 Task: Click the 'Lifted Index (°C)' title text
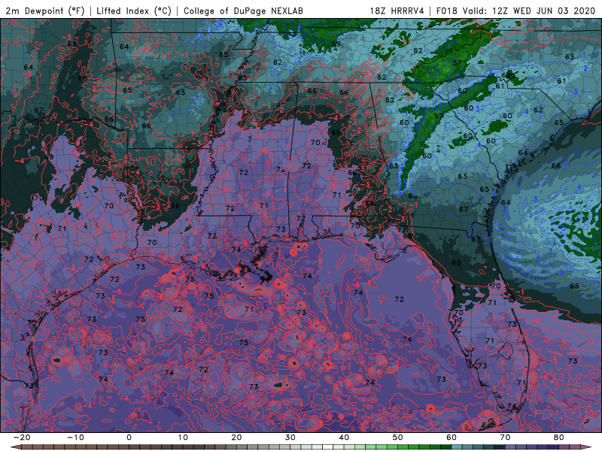(134, 11)
